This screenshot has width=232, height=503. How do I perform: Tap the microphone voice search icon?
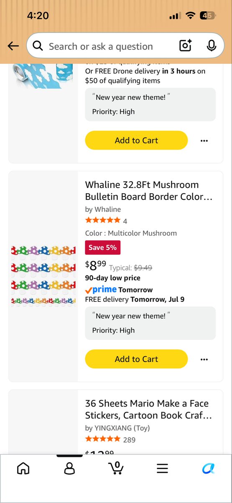tap(212, 46)
